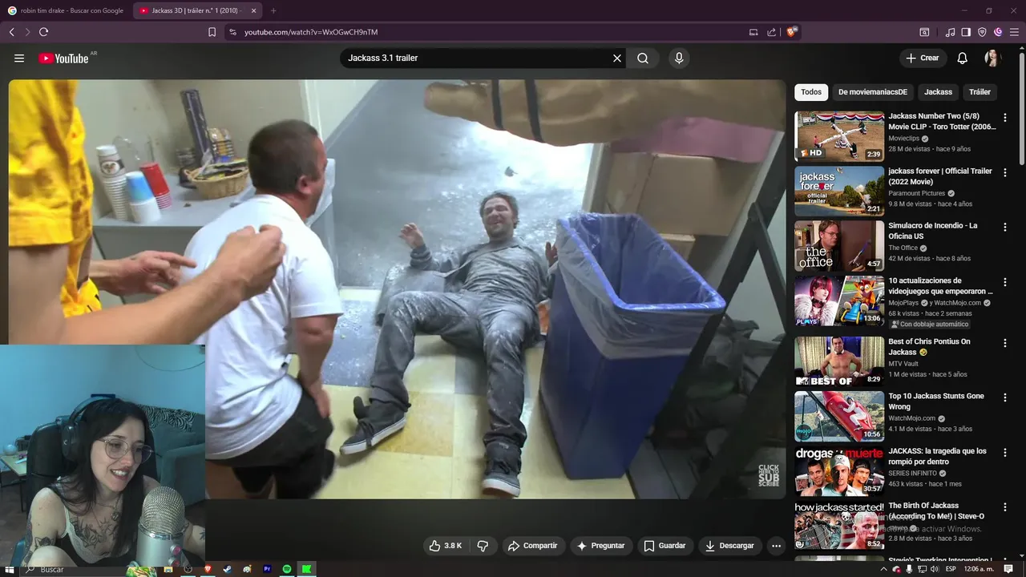
Task: Open options menu for JACKASS: la tragedia
Action: [x=1005, y=453]
